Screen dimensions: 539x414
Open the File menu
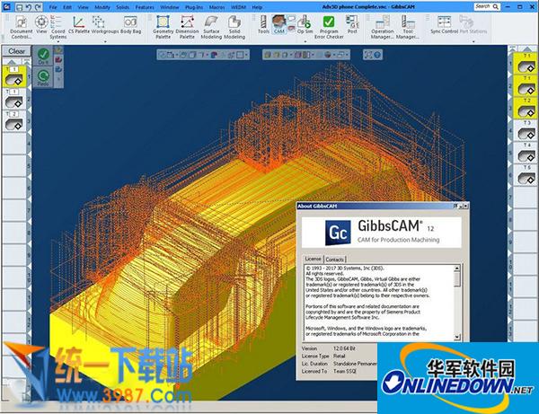[x=53, y=7]
